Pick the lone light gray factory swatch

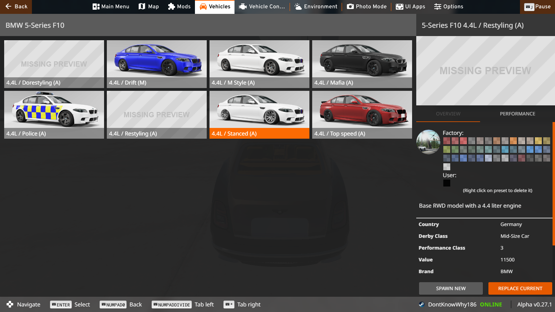click(x=447, y=167)
